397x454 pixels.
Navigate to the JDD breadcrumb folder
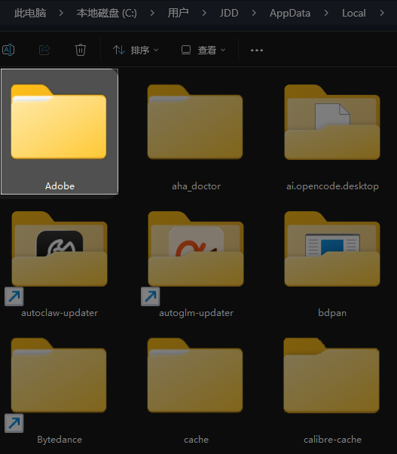[229, 13]
